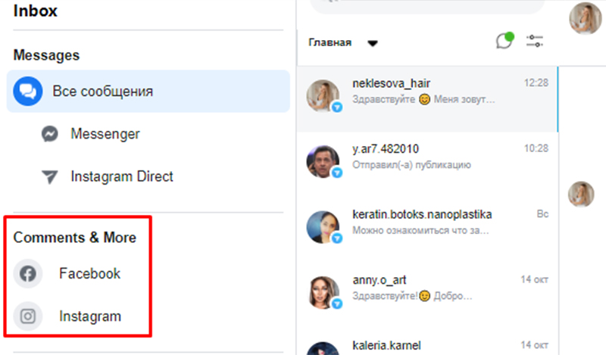Click the Inbox heading
The height and width of the screenshot is (355, 606).
[x=35, y=11]
